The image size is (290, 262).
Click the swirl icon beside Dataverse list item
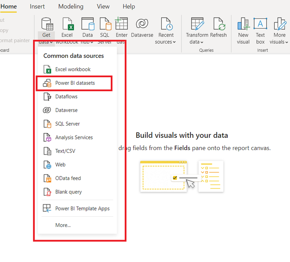[x=47, y=110]
